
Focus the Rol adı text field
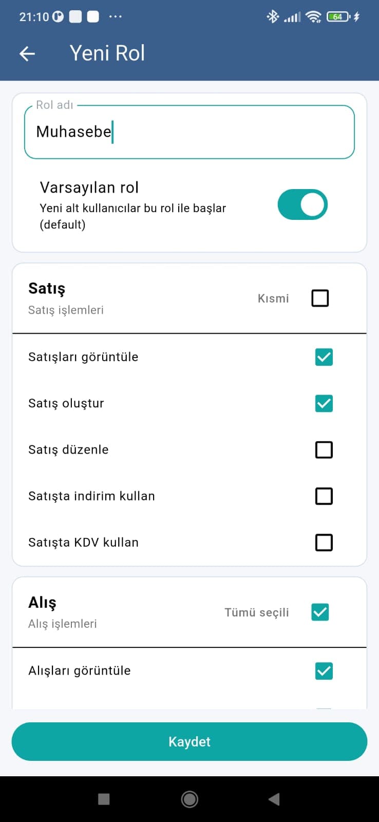pyautogui.click(x=189, y=132)
